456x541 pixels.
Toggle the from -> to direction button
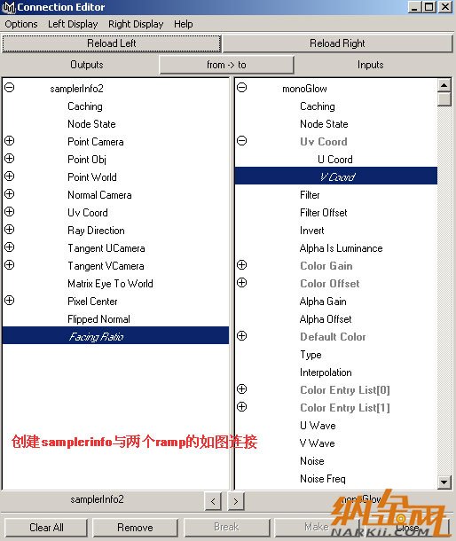226,65
